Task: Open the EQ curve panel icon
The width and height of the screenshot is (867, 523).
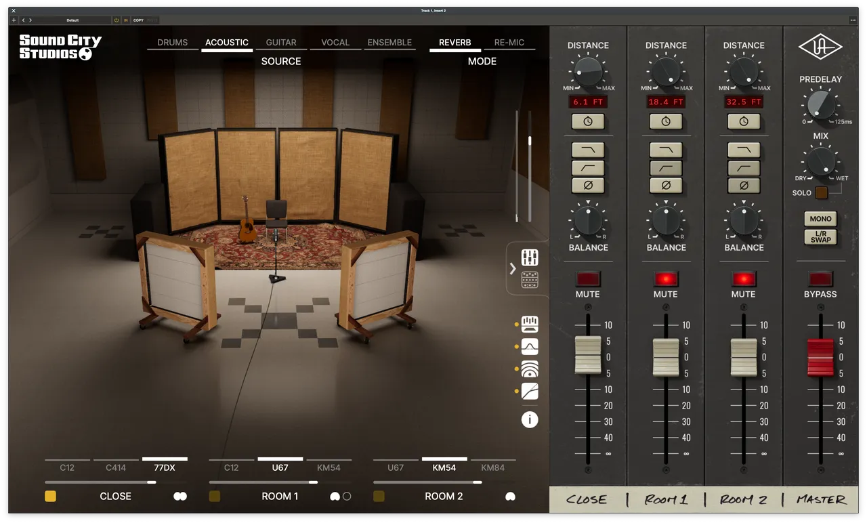Action: [529, 346]
